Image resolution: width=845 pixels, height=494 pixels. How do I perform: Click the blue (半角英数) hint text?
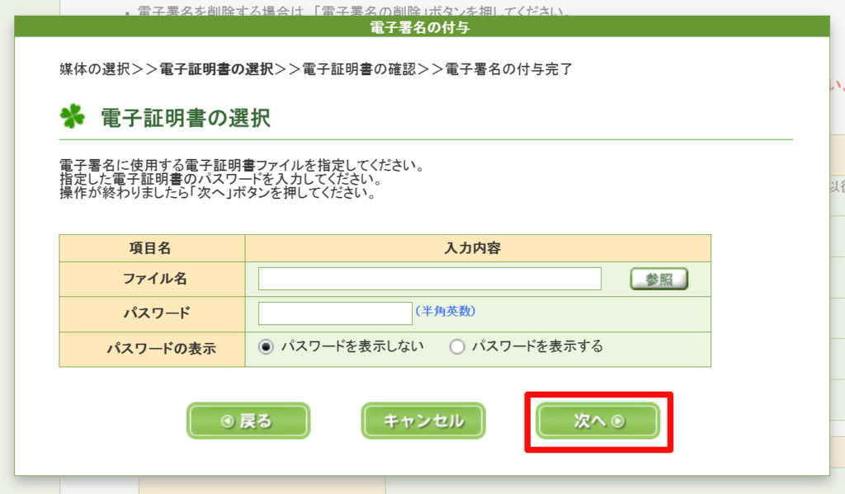[x=446, y=311]
